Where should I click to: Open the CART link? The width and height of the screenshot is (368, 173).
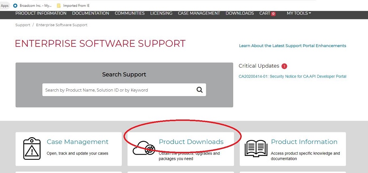(x=265, y=13)
